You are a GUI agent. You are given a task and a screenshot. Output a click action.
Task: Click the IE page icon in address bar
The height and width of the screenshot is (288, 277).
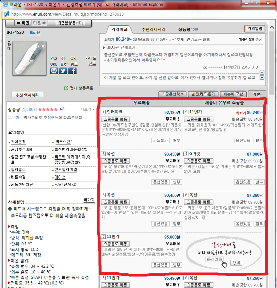[x=7, y=14]
